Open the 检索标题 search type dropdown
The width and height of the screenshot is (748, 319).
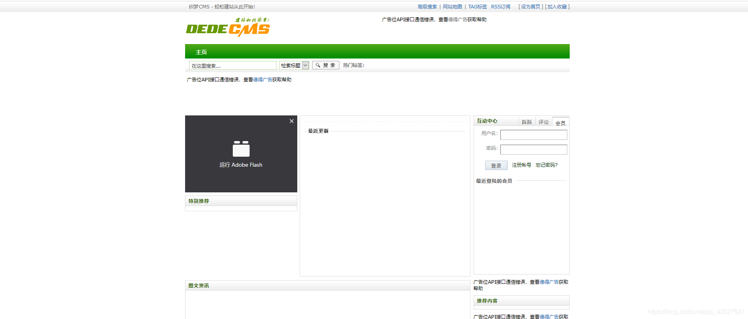tap(294, 65)
